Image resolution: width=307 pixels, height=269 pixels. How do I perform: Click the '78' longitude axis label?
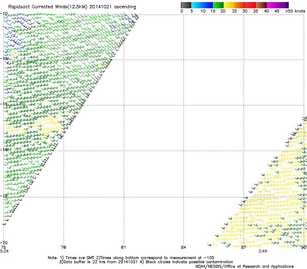click(63, 247)
